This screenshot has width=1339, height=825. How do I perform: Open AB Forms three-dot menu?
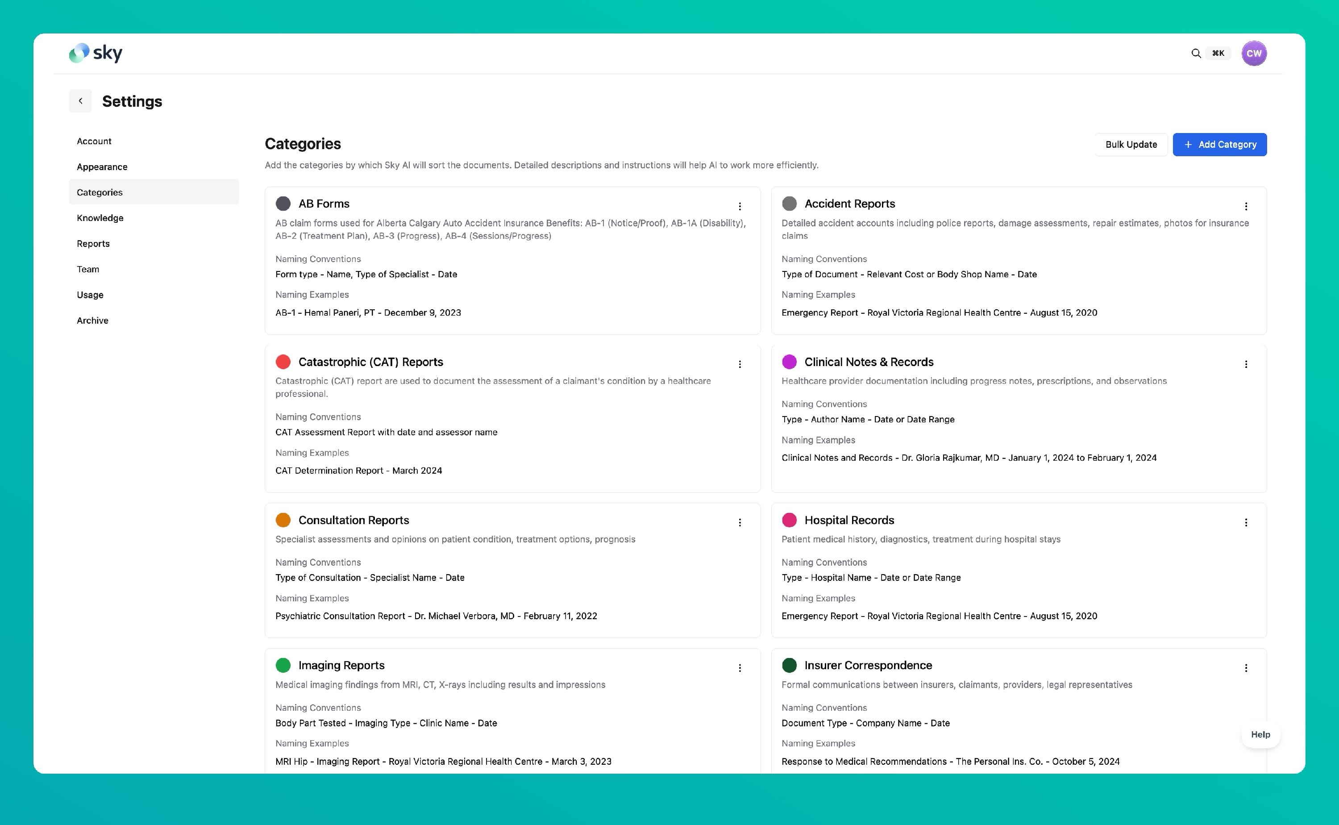click(x=740, y=206)
